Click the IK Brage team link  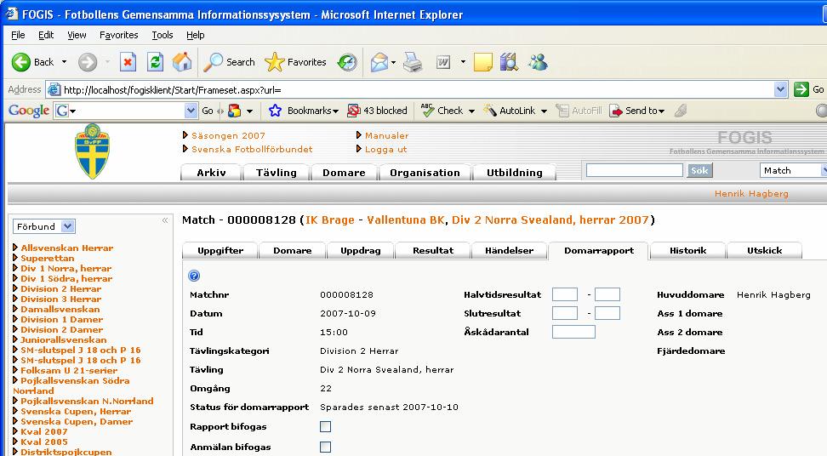click(329, 219)
